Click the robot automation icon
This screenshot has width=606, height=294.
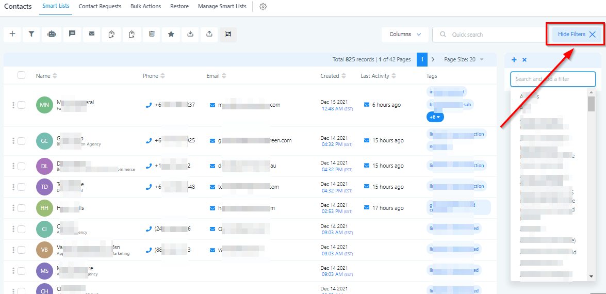click(x=52, y=34)
